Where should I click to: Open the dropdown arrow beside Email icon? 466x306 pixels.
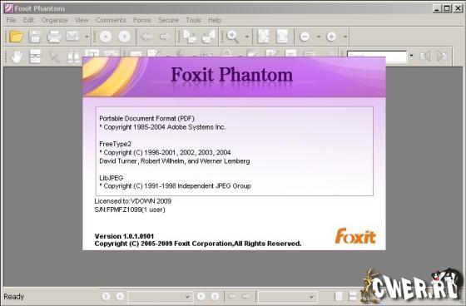click(x=87, y=37)
